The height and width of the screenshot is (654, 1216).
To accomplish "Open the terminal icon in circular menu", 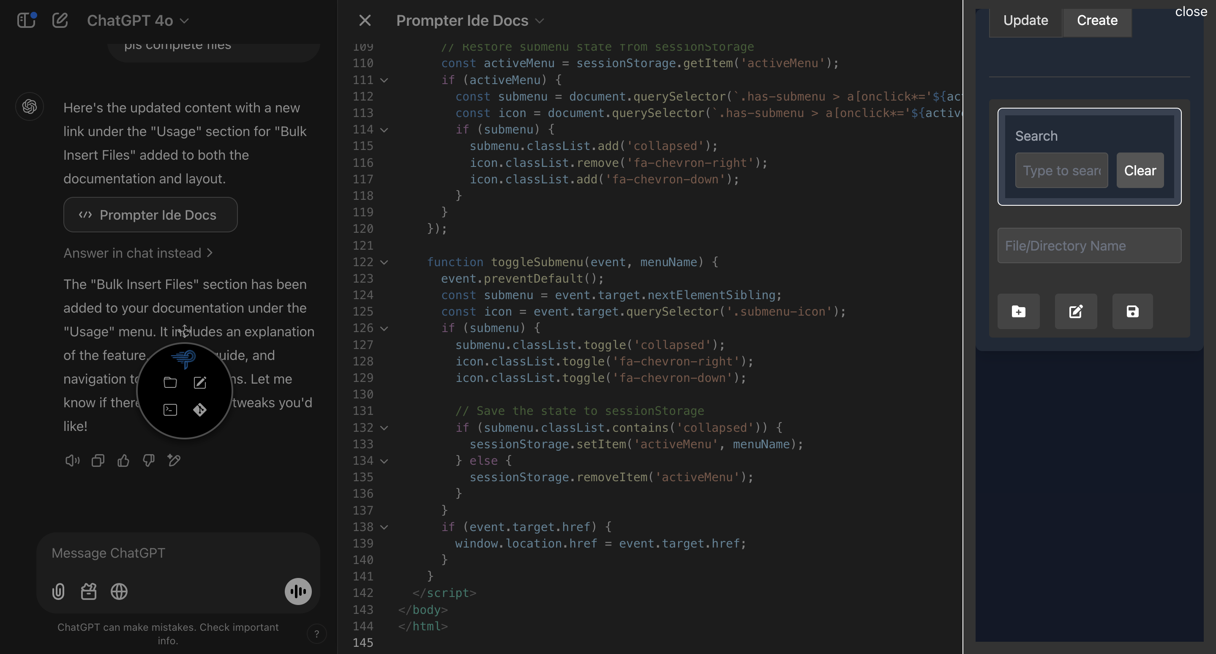I will pyautogui.click(x=170, y=409).
